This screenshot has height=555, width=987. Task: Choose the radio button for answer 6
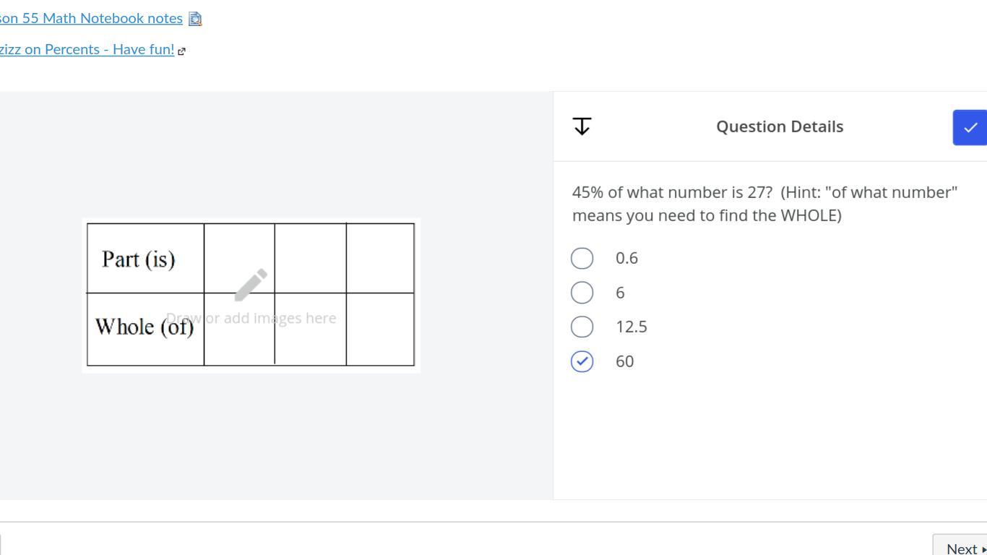pos(582,293)
